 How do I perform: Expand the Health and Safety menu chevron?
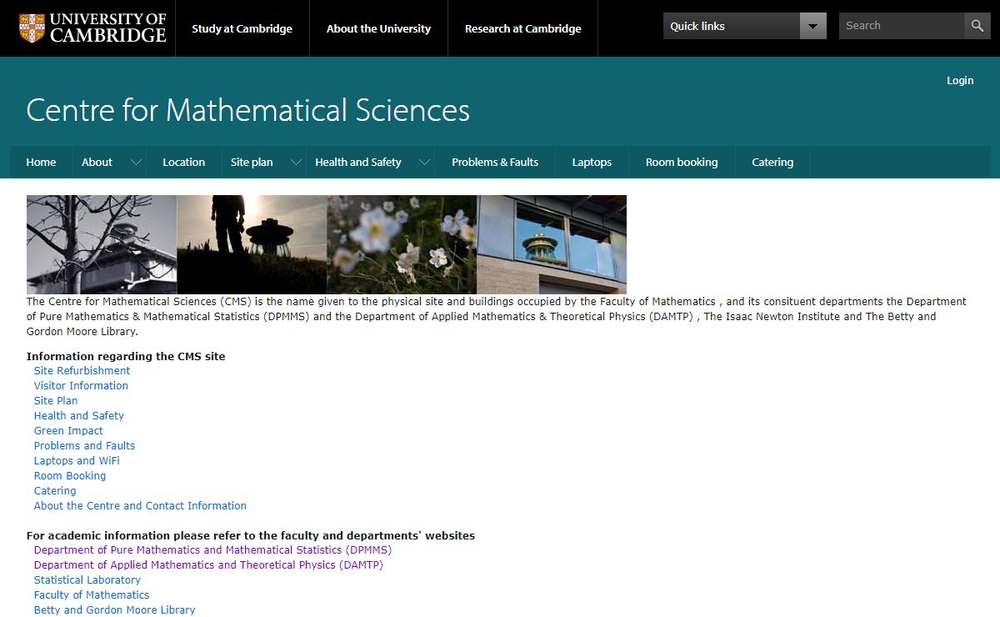pyautogui.click(x=424, y=163)
